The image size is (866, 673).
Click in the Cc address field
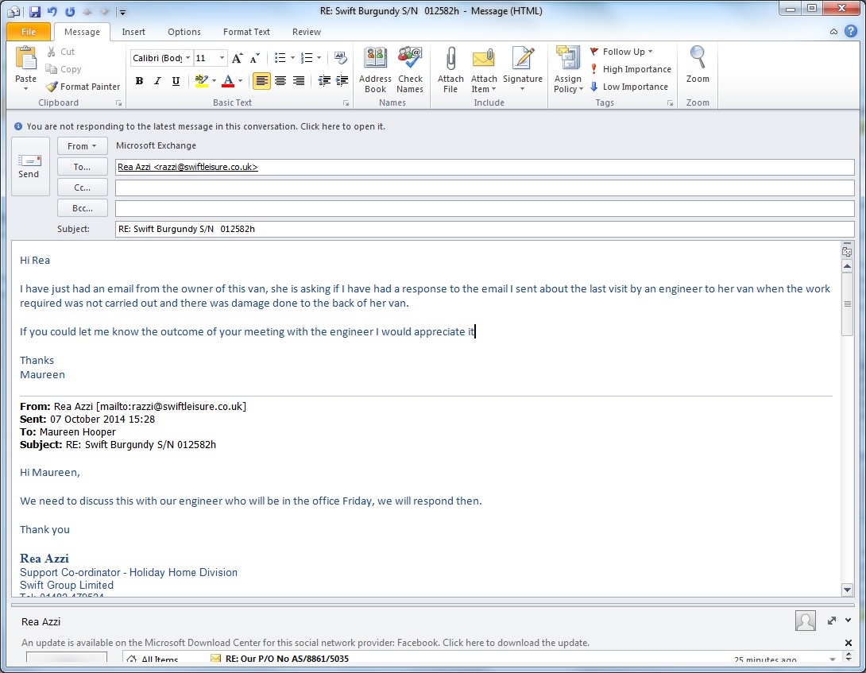point(485,188)
